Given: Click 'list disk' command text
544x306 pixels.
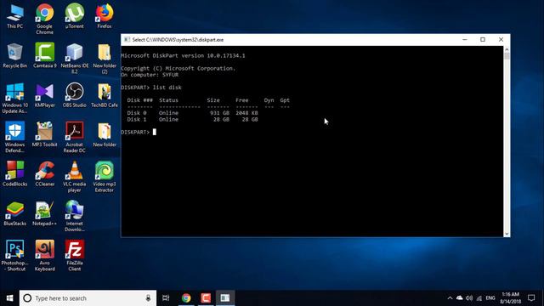Looking at the screenshot, I should point(167,88).
